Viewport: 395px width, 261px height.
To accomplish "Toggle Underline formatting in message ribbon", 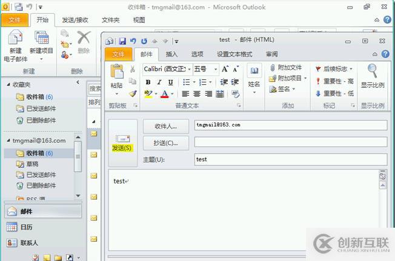I will point(171,82).
